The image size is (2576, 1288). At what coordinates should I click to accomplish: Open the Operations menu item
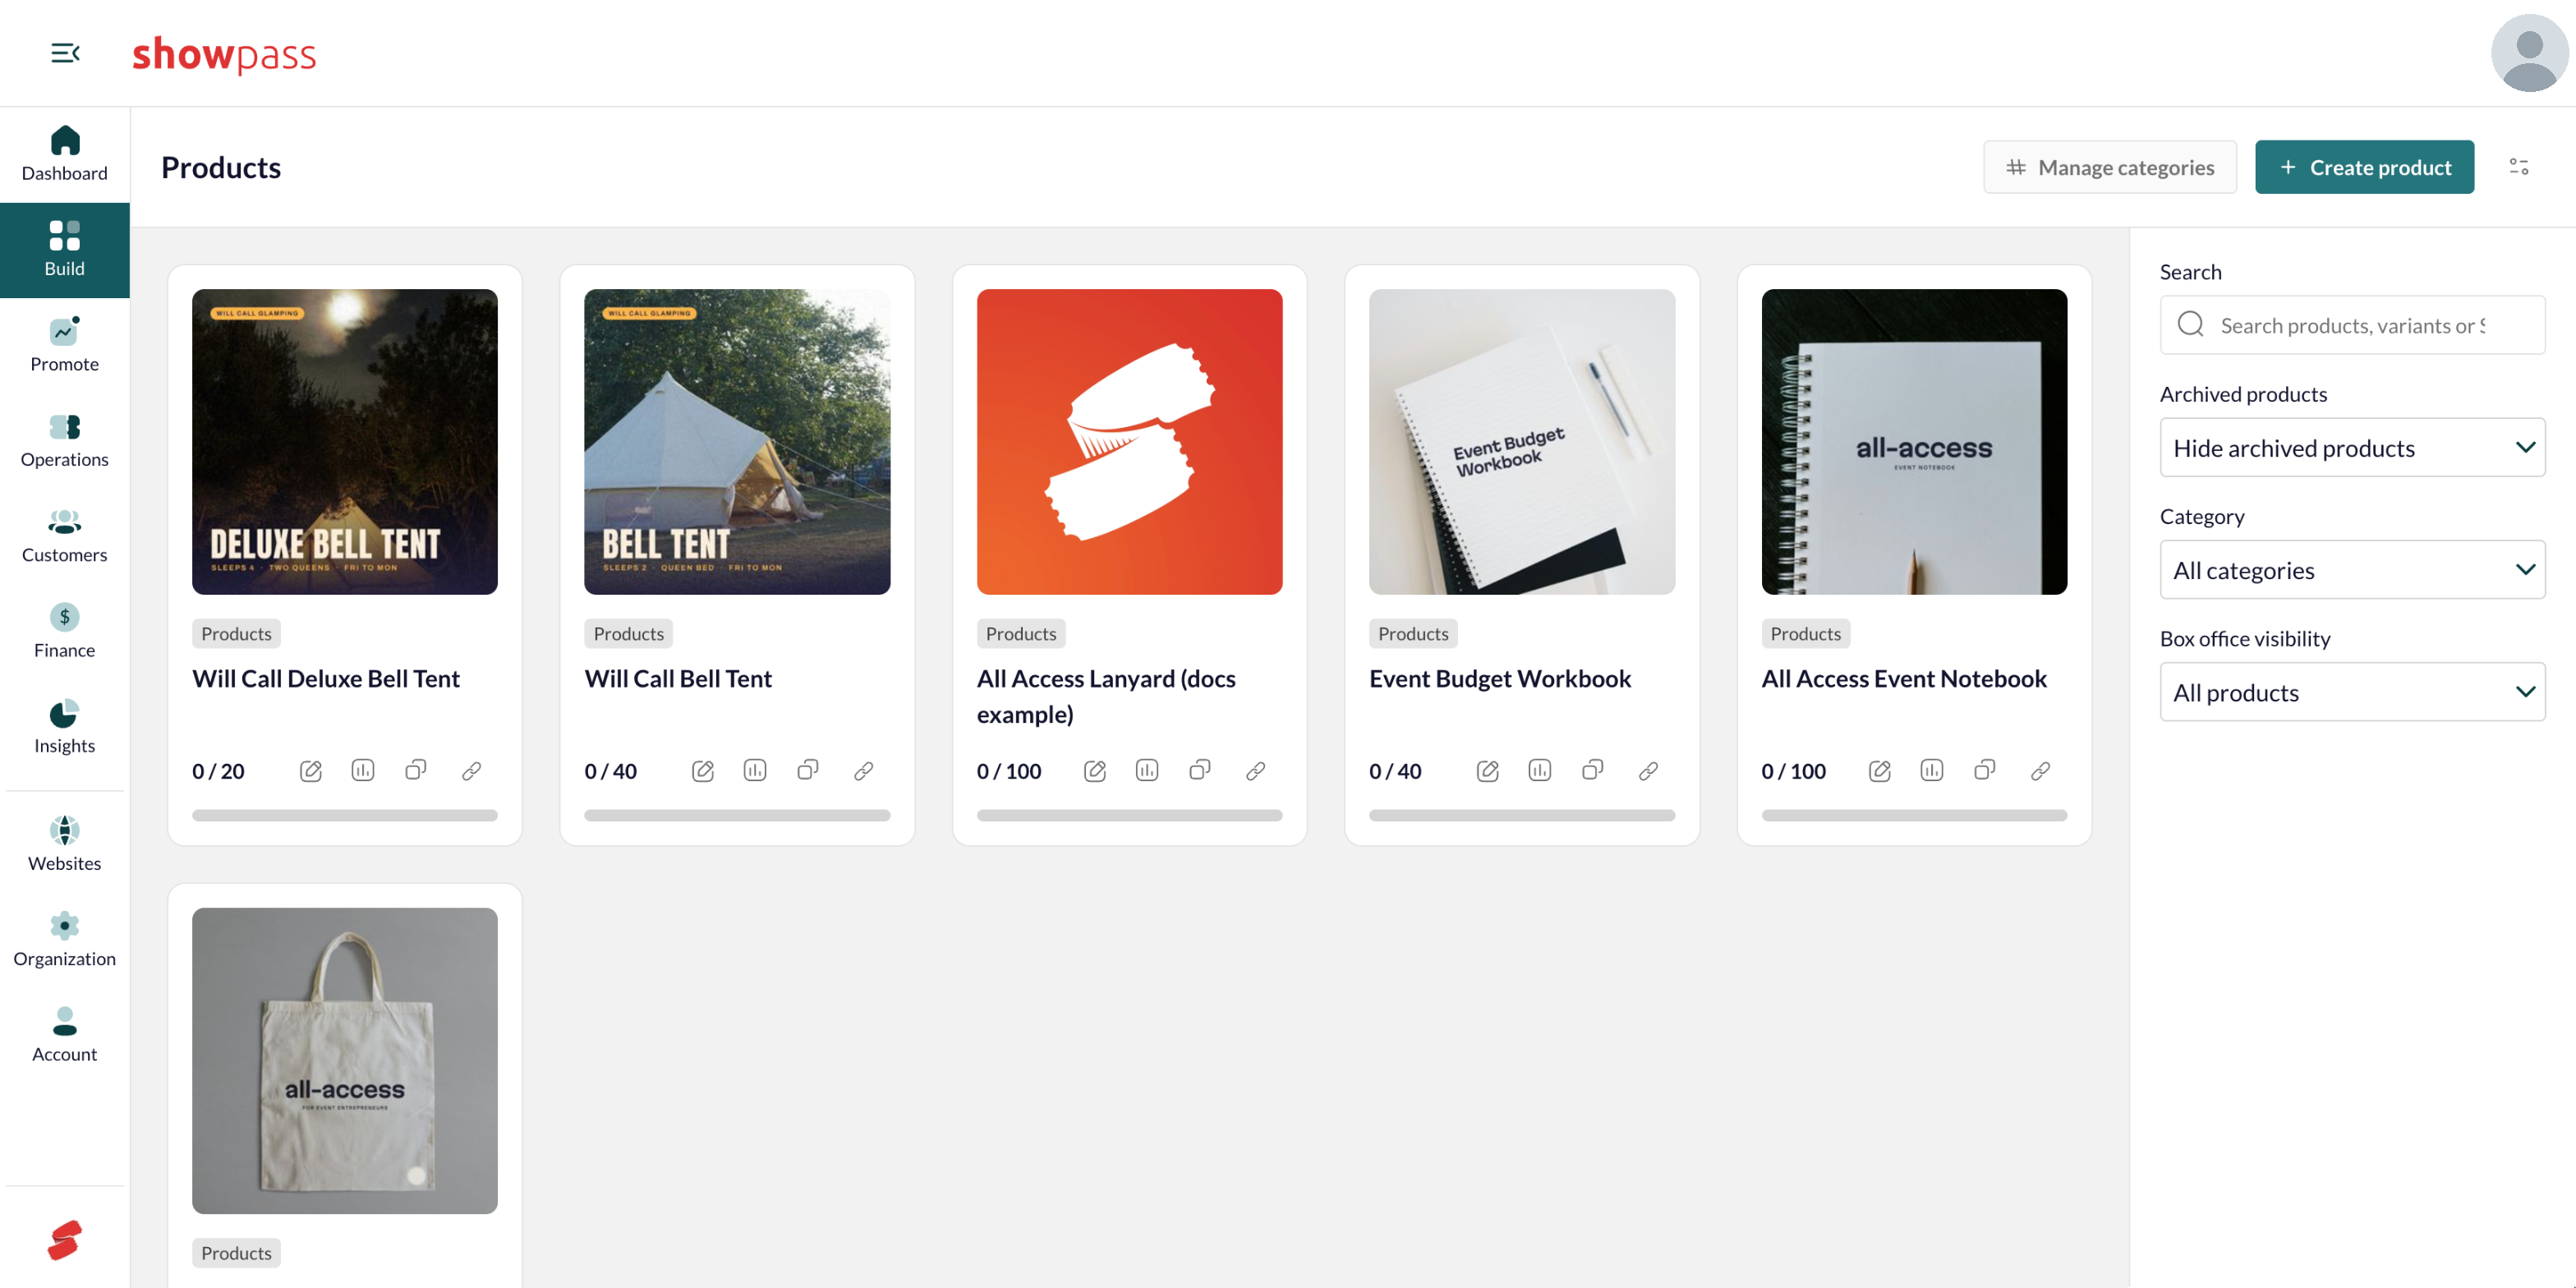point(65,441)
